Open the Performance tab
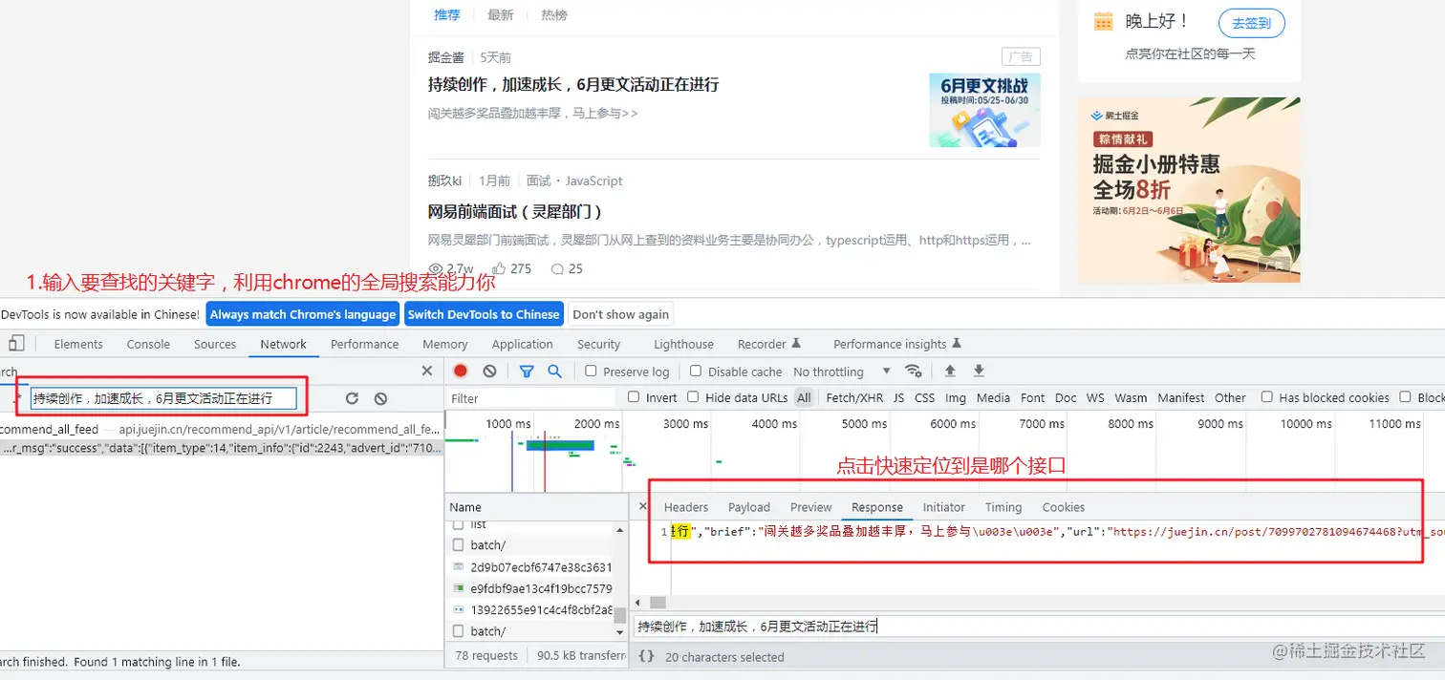 coord(364,344)
